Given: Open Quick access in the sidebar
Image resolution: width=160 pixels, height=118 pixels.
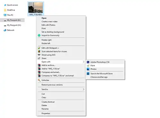Looking at the screenshot, I should [12, 5].
